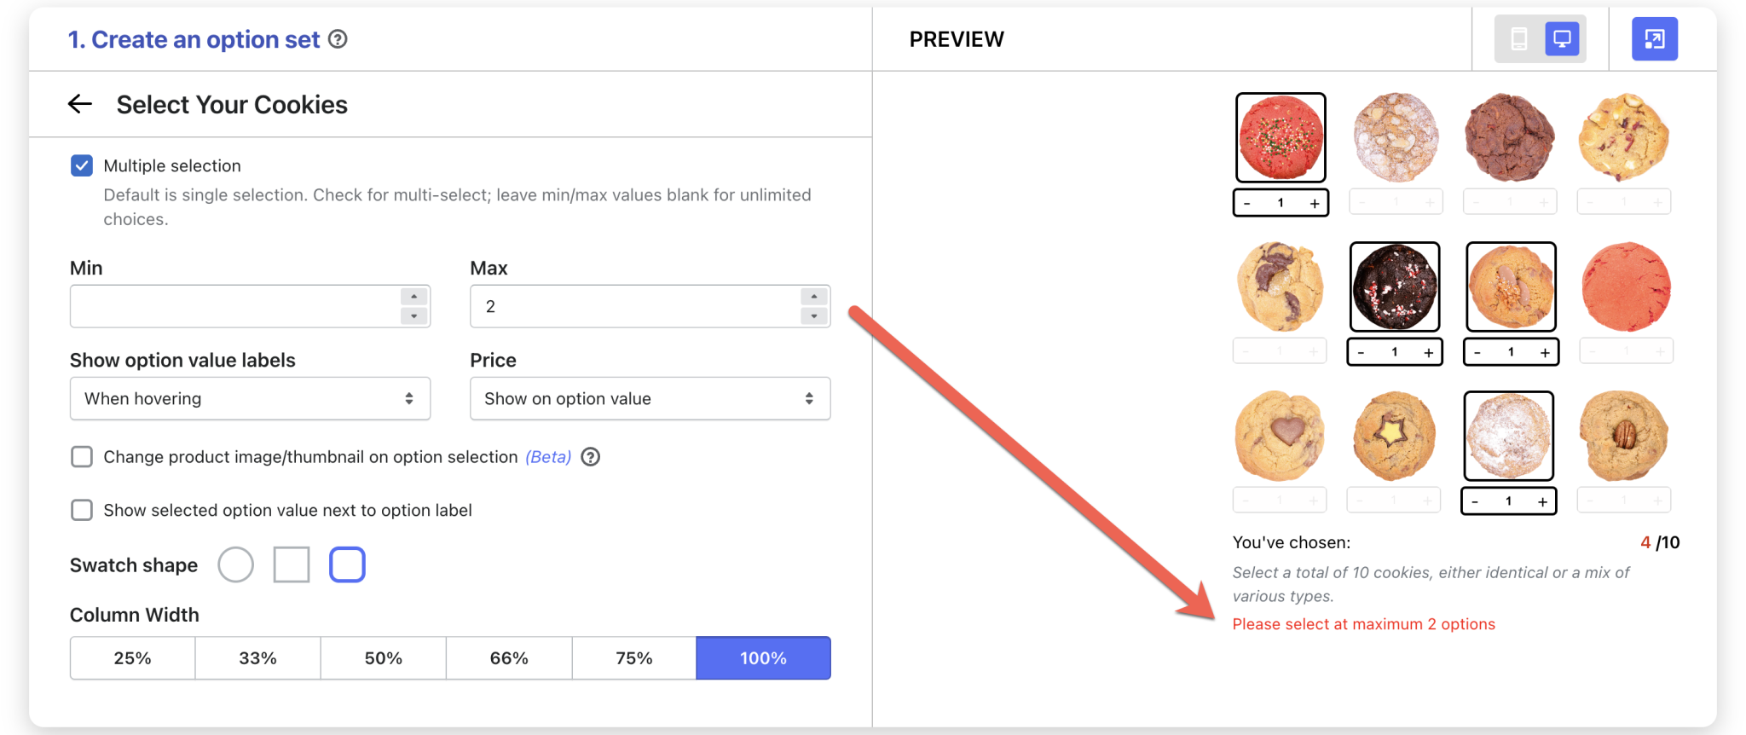Image resolution: width=1746 pixels, height=735 pixels.
Task: Click the help icon next to Beta
Action: pyautogui.click(x=591, y=457)
